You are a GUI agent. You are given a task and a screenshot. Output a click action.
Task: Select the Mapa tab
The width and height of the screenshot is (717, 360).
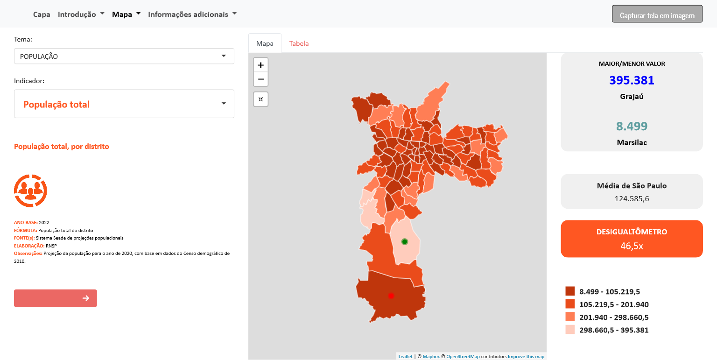pos(265,43)
